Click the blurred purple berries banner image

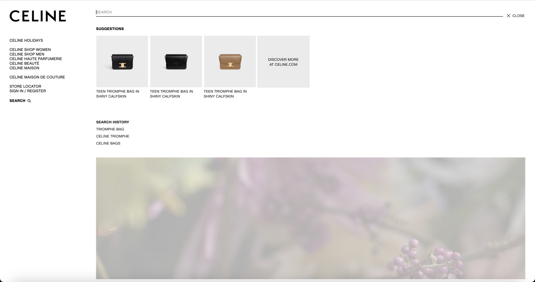[x=311, y=218]
